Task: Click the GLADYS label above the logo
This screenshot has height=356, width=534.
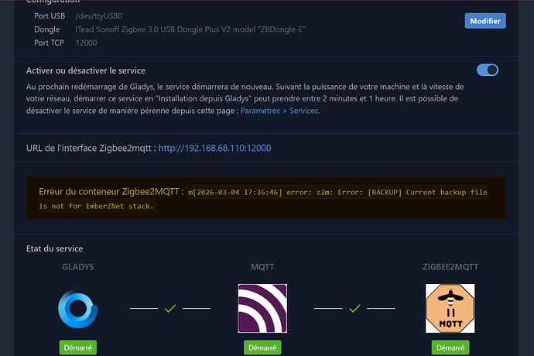Action: [77, 266]
